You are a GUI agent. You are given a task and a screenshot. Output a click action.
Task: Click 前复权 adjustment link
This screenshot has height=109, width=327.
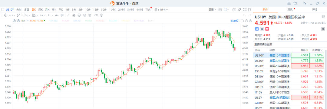click(234, 21)
